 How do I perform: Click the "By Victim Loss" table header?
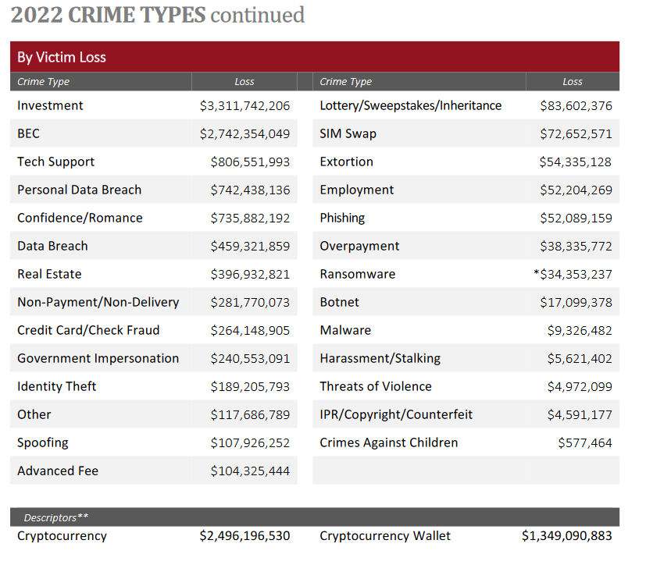(x=62, y=57)
